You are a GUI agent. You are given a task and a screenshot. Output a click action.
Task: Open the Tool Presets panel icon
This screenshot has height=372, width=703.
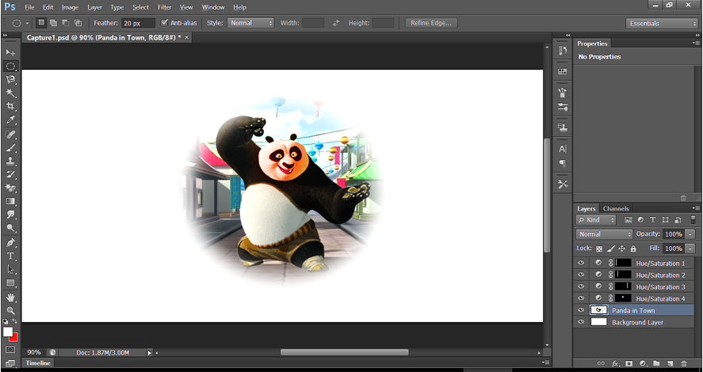pyautogui.click(x=563, y=184)
